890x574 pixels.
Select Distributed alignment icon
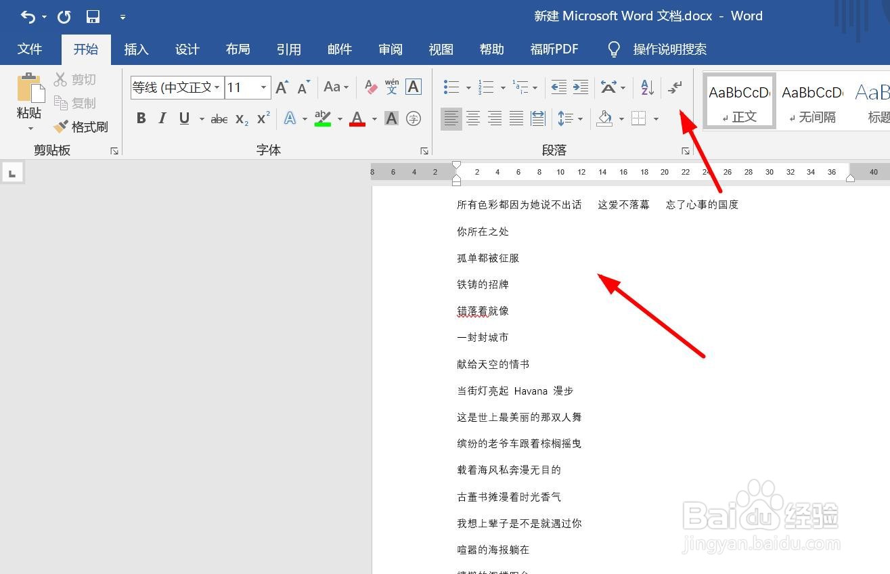[538, 118]
